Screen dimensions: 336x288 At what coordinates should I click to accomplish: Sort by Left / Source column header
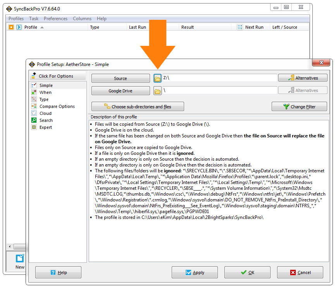pos(285,27)
